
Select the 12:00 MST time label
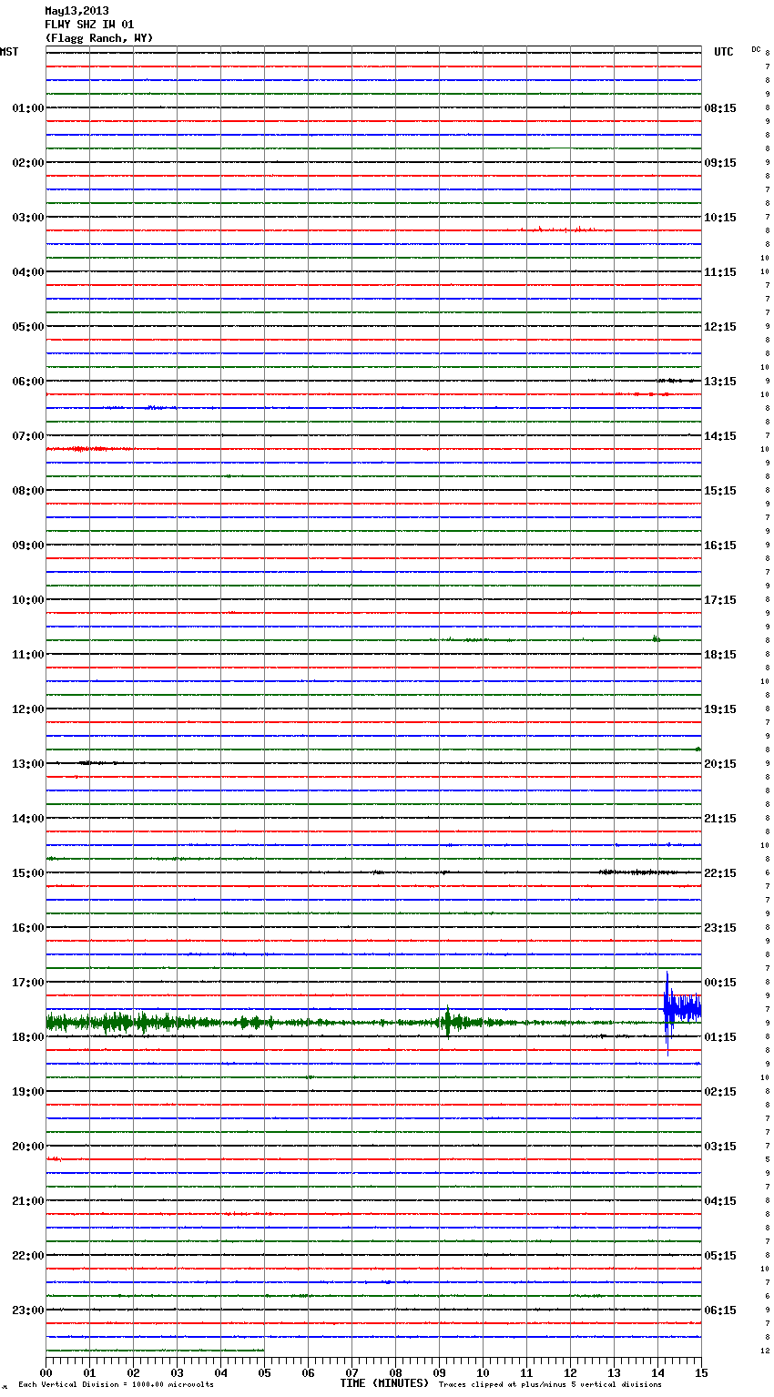(x=28, y=709)
